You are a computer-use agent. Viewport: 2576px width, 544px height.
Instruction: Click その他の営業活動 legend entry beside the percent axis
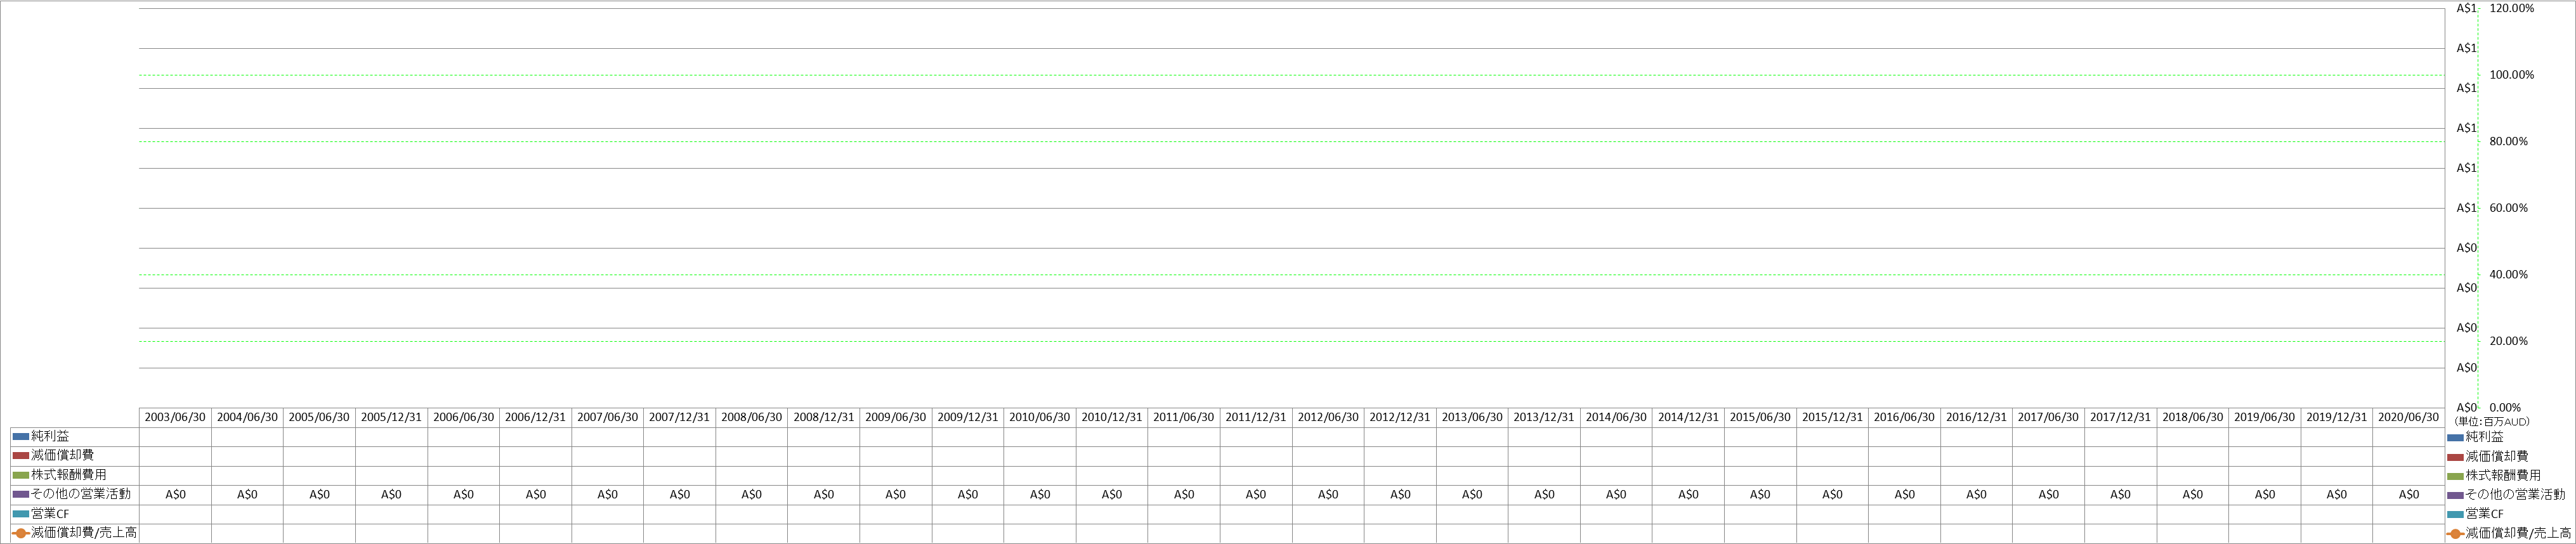(2506, 495)
